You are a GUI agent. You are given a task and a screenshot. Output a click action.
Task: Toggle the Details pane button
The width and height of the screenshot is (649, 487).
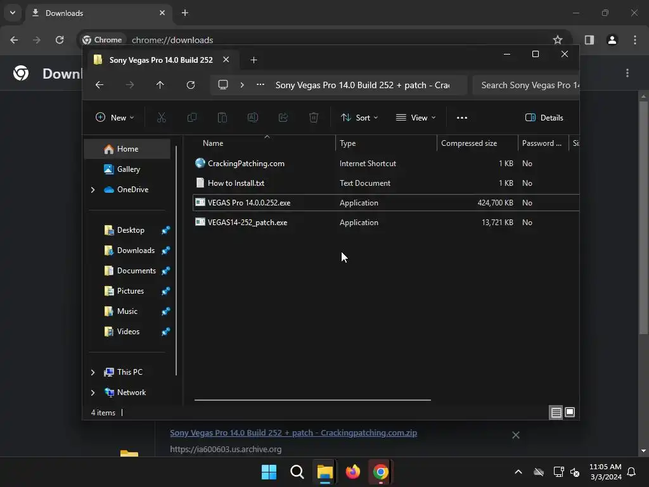544,117
